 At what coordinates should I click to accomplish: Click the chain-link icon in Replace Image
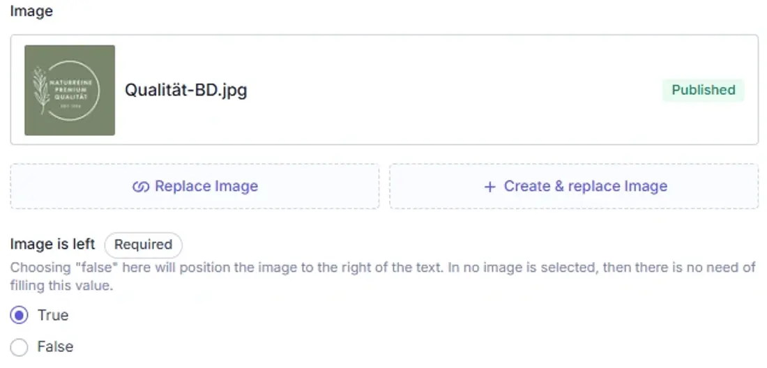pos(140,187)
